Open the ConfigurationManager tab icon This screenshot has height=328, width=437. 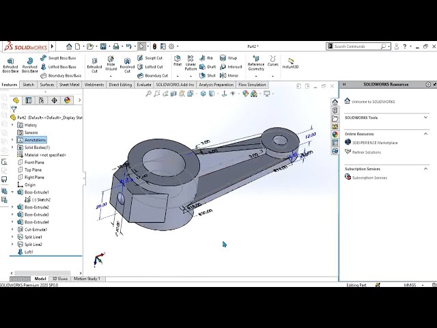[x=41, y=100]
